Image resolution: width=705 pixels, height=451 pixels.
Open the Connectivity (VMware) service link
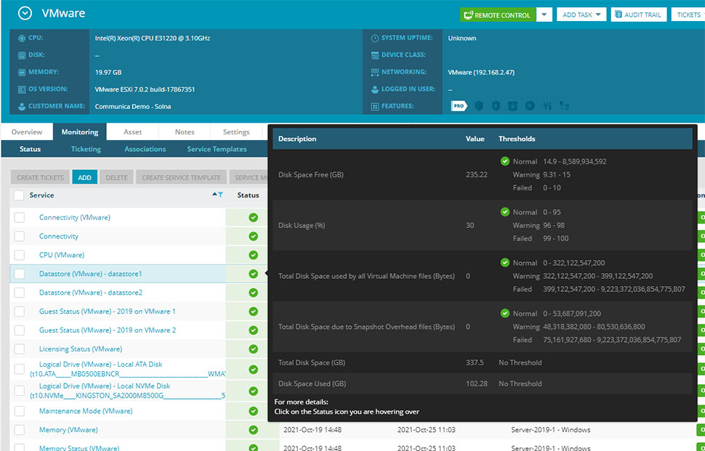tap(75, 217)
